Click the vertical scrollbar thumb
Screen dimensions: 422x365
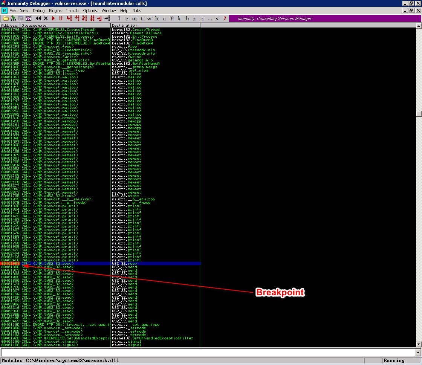419,113
